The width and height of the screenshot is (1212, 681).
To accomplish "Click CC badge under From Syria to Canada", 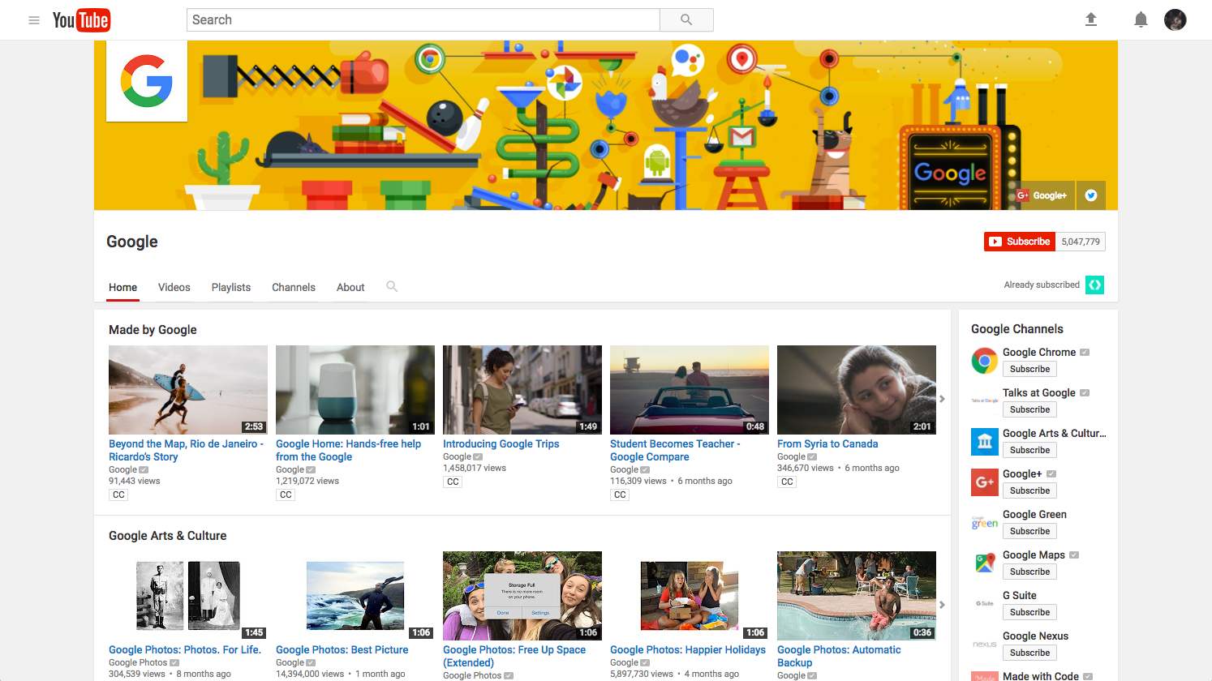I will 787,482.
